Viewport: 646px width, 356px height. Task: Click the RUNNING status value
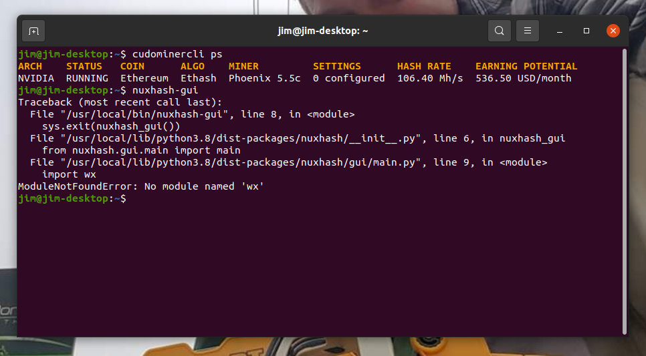(88, 78)
